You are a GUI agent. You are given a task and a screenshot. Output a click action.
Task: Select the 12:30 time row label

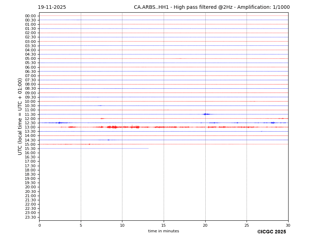click(x=30, y=123)
